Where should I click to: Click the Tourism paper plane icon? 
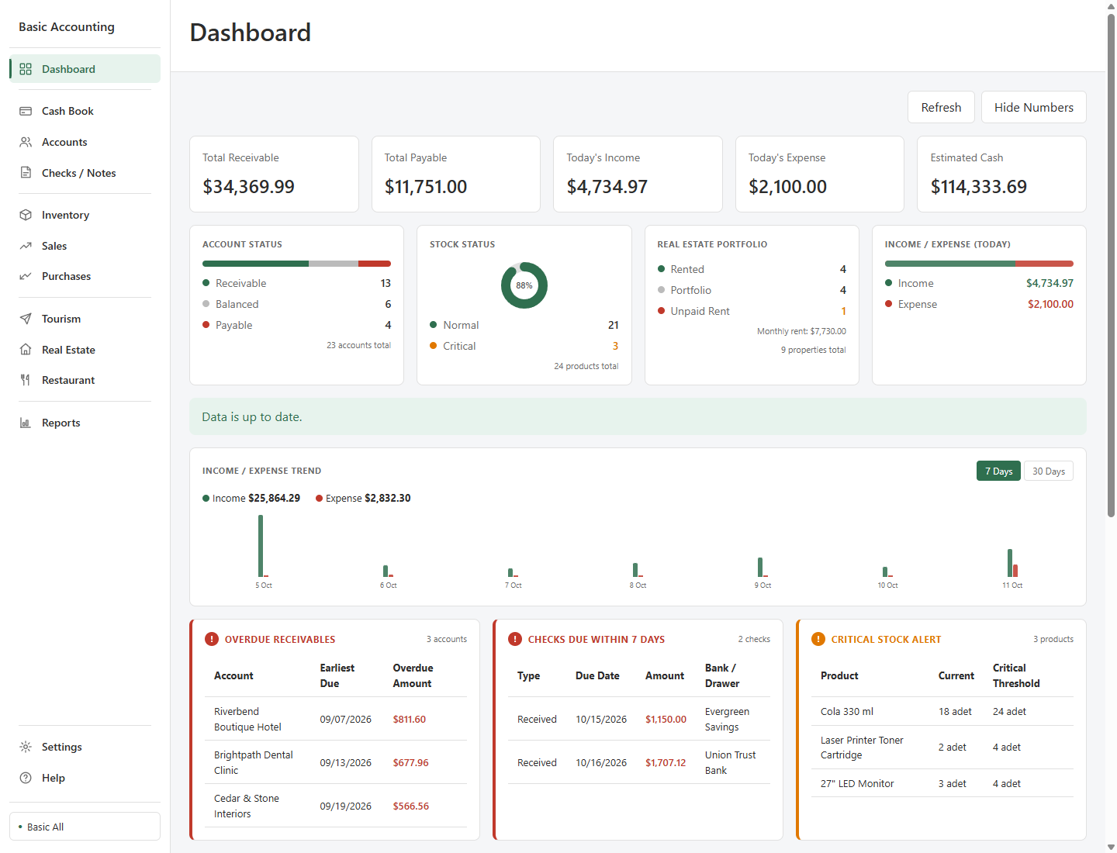26,319
